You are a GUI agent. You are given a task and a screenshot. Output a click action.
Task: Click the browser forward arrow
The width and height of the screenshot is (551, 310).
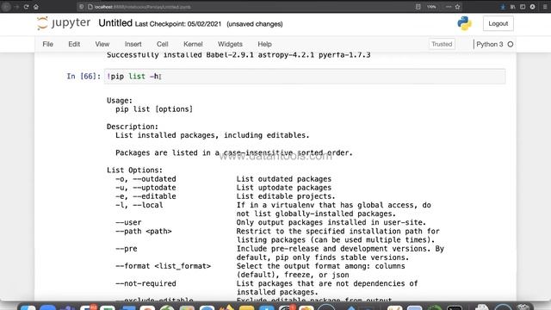tap(16, 7)
